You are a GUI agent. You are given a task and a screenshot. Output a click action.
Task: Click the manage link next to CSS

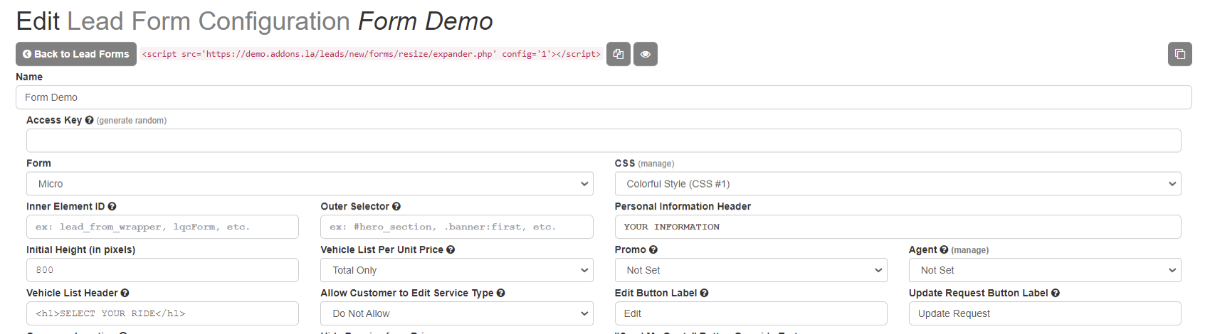click(x=656, y=163)
